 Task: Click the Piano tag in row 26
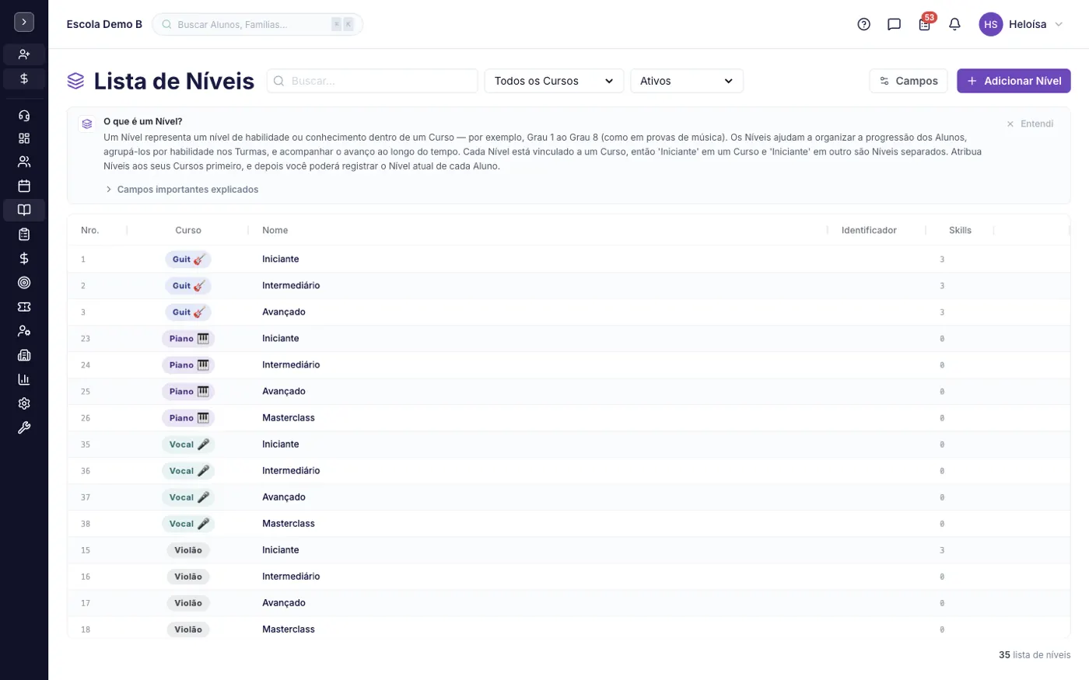tap(188, 418)
